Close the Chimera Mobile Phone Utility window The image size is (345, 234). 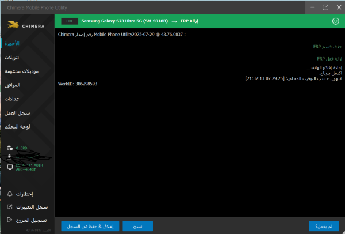click(x=339, y=7)
